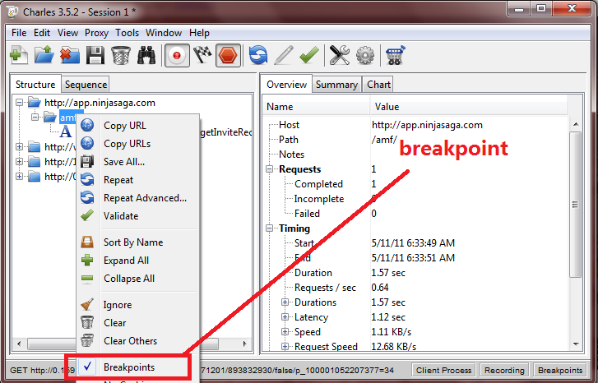Click structure tree scroll-left arrow
Viewport: 598px width, 383px height.
tap(19, 344)
